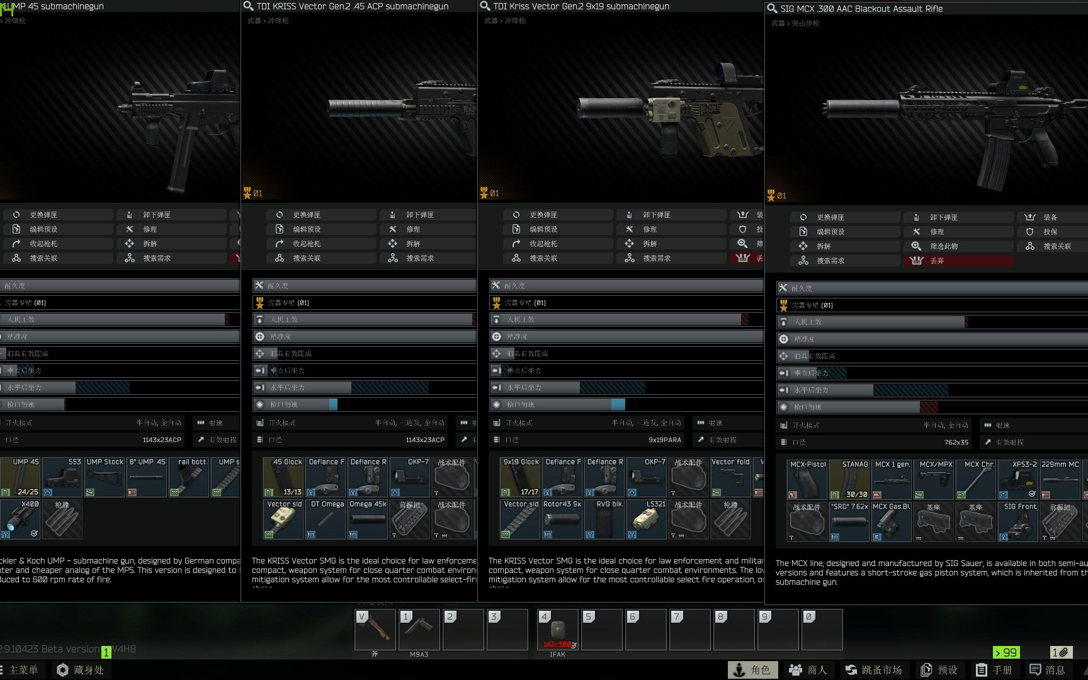Click the 枪口初速 bar in the Vector 9x19 window
The image size is (1088, 680).
[626, 405]
